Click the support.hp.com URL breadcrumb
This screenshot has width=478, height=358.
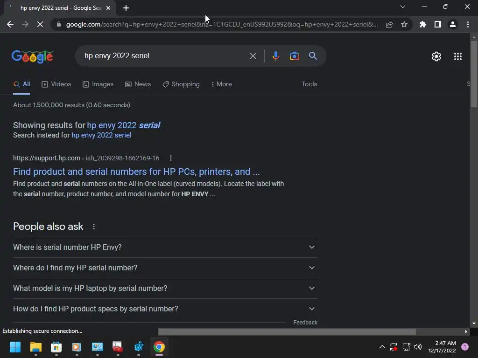pos(86,158)
